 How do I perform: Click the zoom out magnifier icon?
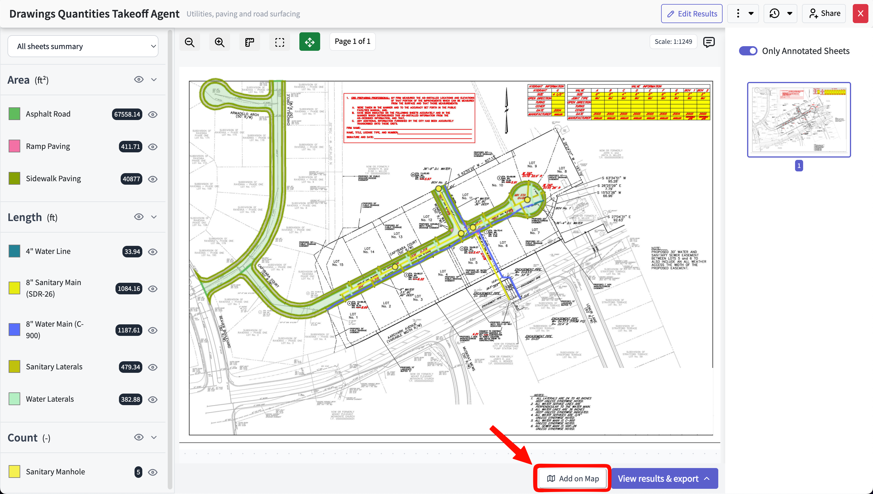[189, 42]
